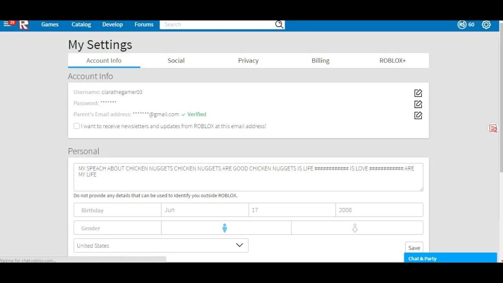Image resolution: width=503 pixels, height=283 pixels.
Task: Click the Birthday field label
Action: (92, 210)
